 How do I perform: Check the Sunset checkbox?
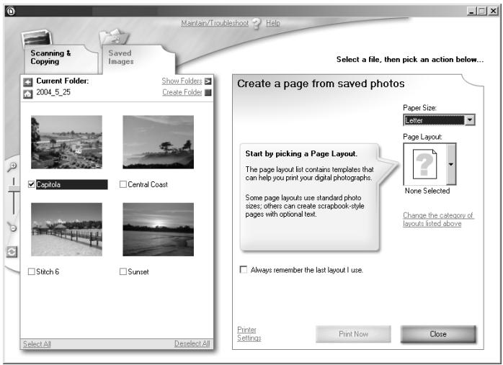point(123,271)
